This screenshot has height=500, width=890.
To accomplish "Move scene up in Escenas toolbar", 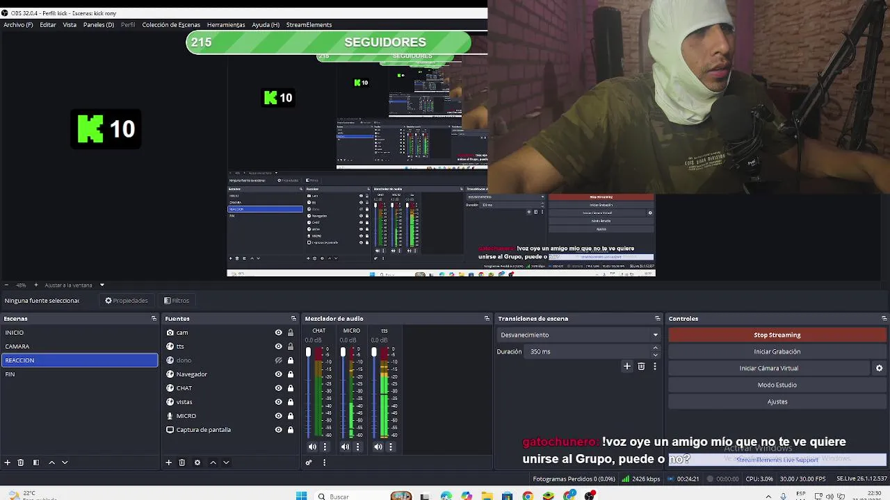I will 51,462.
